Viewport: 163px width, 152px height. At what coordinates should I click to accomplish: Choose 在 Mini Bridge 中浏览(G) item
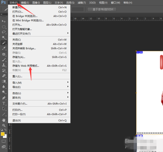(x=39, y=20)
